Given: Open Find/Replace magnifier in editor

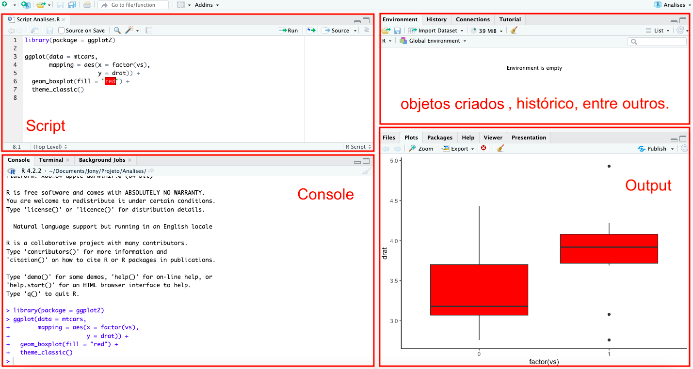Looking at the screenshot, I should (117, 31).
